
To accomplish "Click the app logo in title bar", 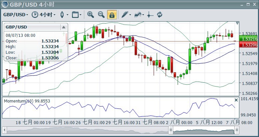I will [x=5, y=5].
